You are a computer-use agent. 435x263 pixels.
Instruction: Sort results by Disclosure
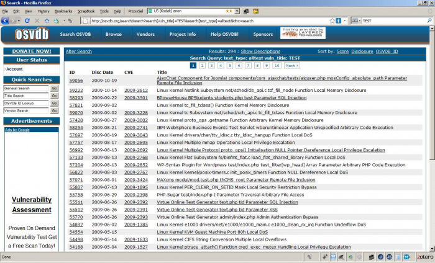(362, 51)
